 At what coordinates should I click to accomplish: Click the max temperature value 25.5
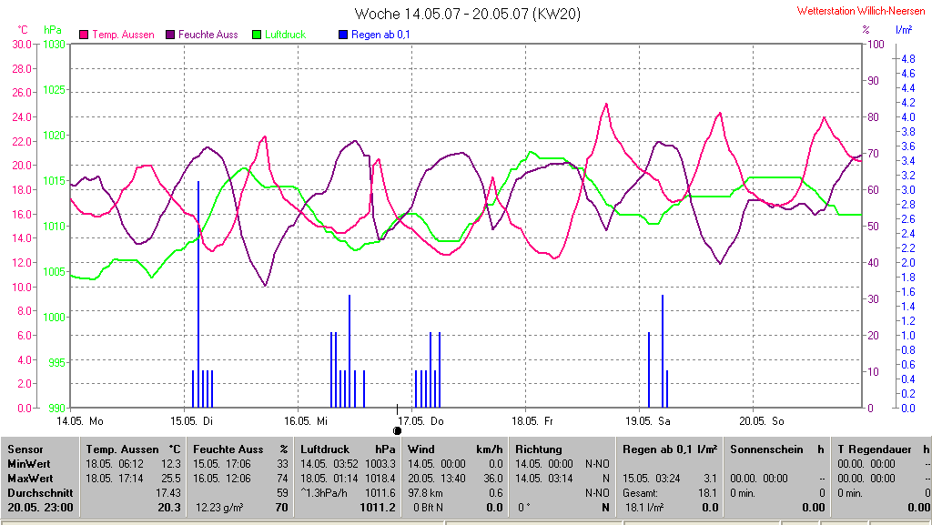(x=171, y=478)
